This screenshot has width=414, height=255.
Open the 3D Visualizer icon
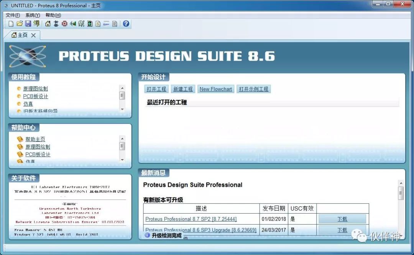coord(73,24)
